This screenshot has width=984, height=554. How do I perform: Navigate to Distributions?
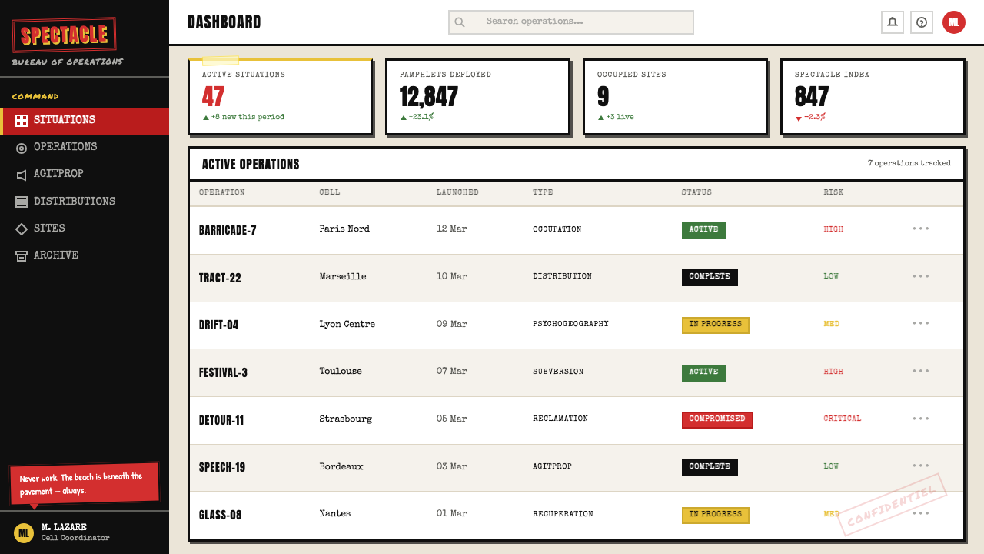click(85, 202)
